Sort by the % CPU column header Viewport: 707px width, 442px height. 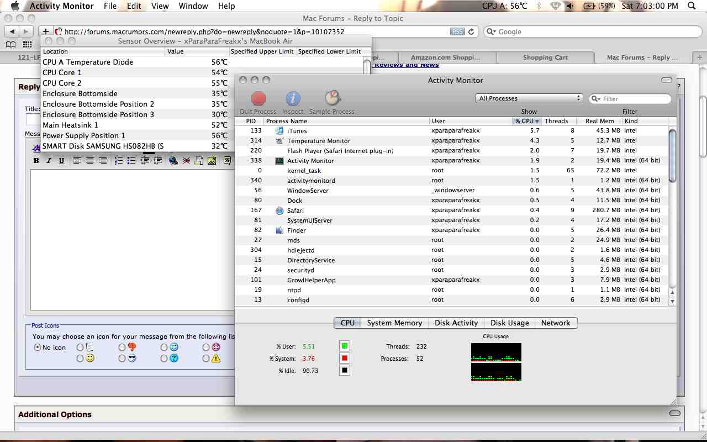[526, 121]
